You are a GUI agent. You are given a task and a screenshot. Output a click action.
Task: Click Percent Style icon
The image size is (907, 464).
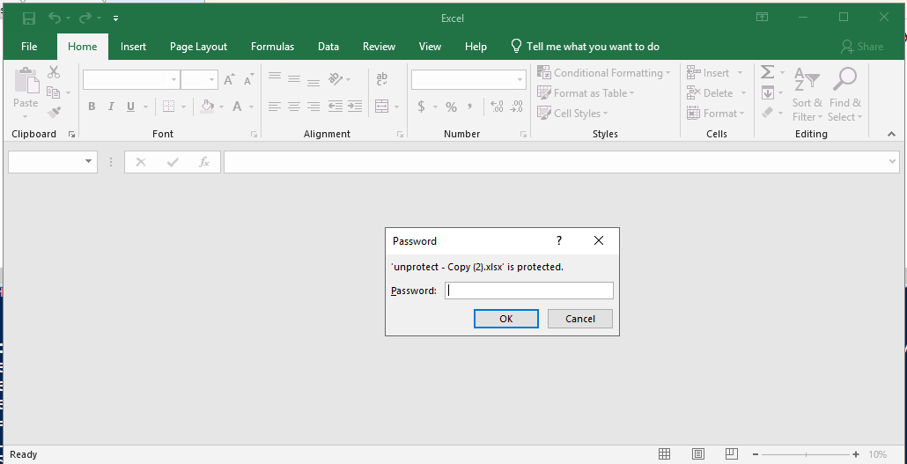tap(451, 107)
